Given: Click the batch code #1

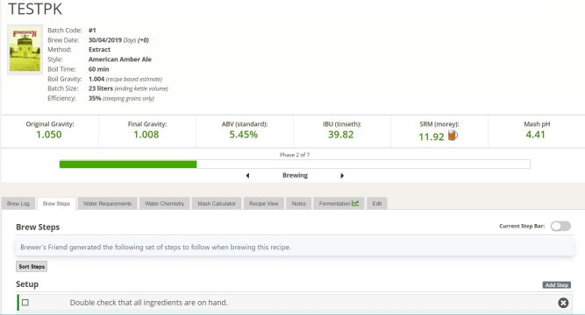Looking at the screenshot, I should pos(92,30).
